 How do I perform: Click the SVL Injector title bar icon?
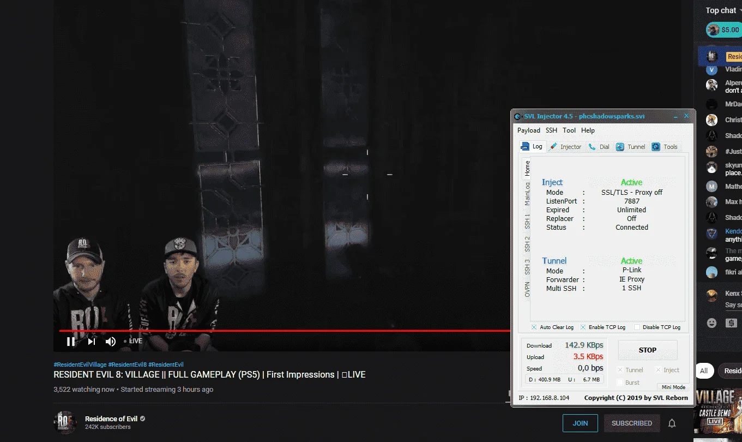click(x=518, y=116)
